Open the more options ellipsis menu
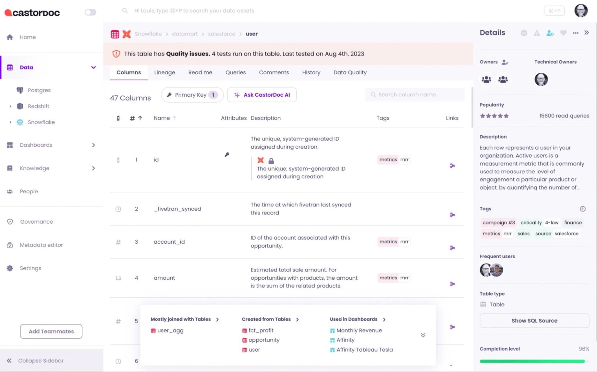This screenshot has width=597, height=372. tap(576, 33)
